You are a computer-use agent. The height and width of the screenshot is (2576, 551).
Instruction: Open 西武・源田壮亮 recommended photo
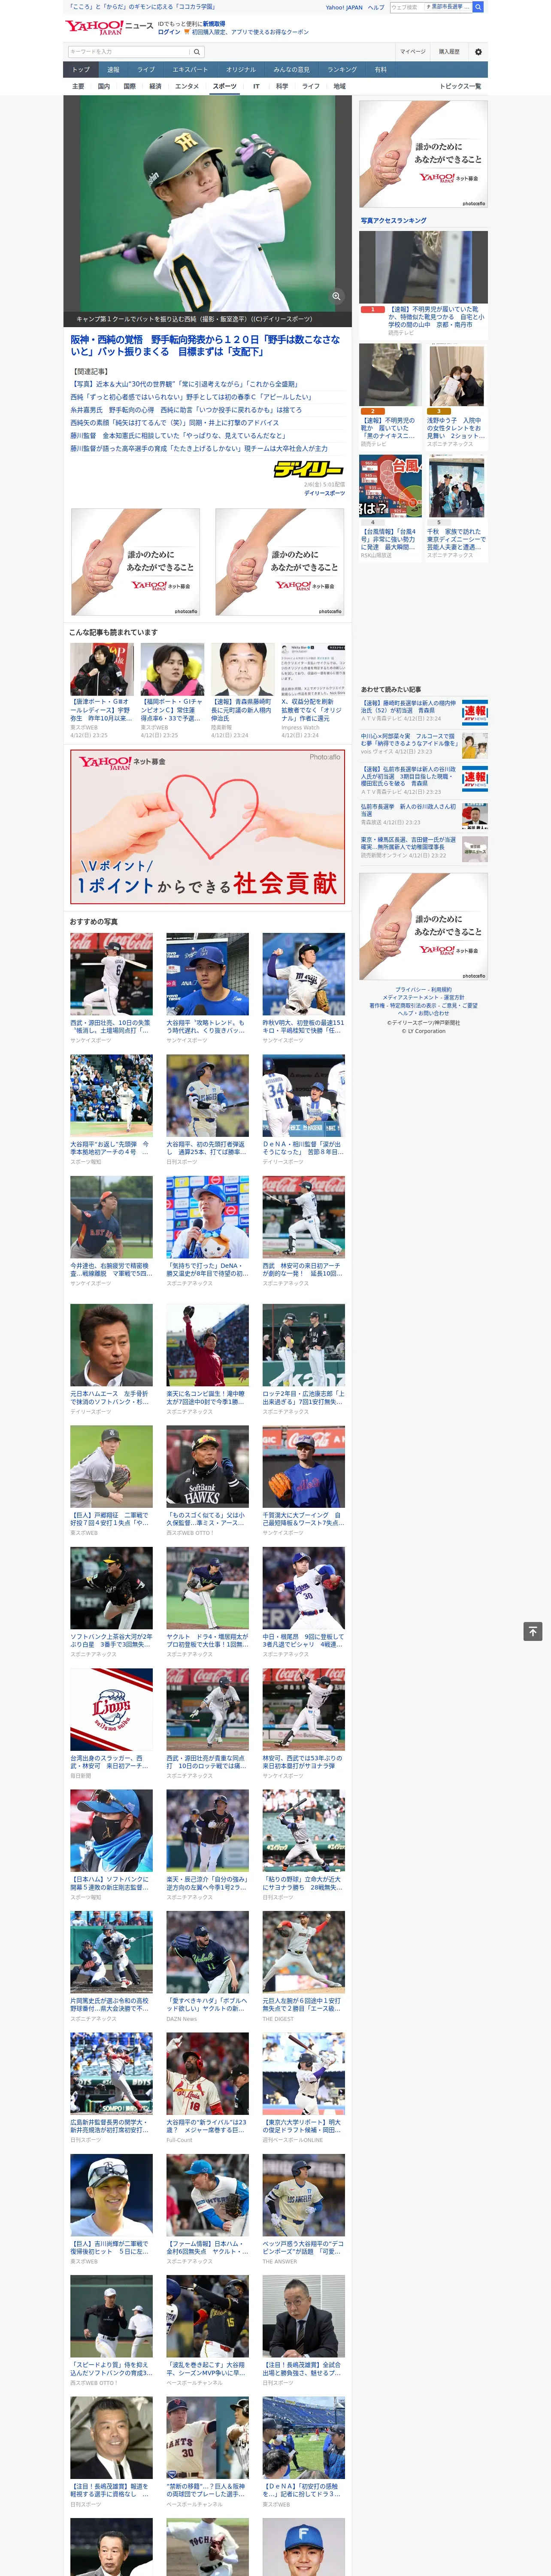(111, 974)
